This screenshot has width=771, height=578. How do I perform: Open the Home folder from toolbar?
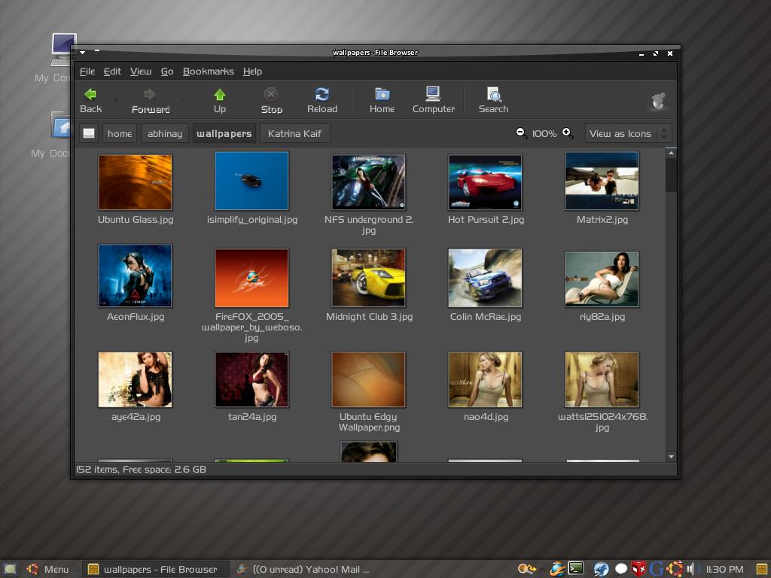382,94
